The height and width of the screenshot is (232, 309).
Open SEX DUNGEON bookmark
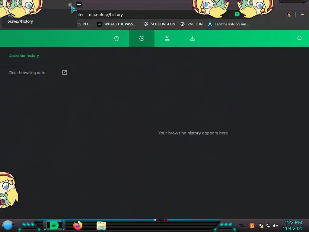160,24
